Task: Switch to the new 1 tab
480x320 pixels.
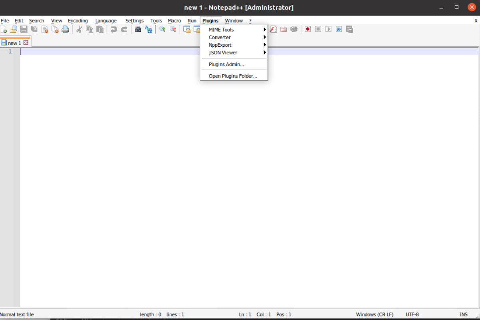Action: [x=15, y=42]
